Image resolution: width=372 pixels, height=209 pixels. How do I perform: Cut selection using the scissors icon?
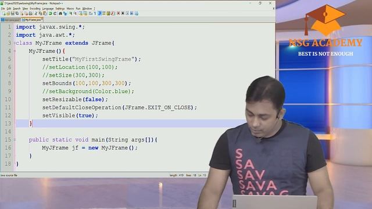pyautogui.click(x=36, y=13)
